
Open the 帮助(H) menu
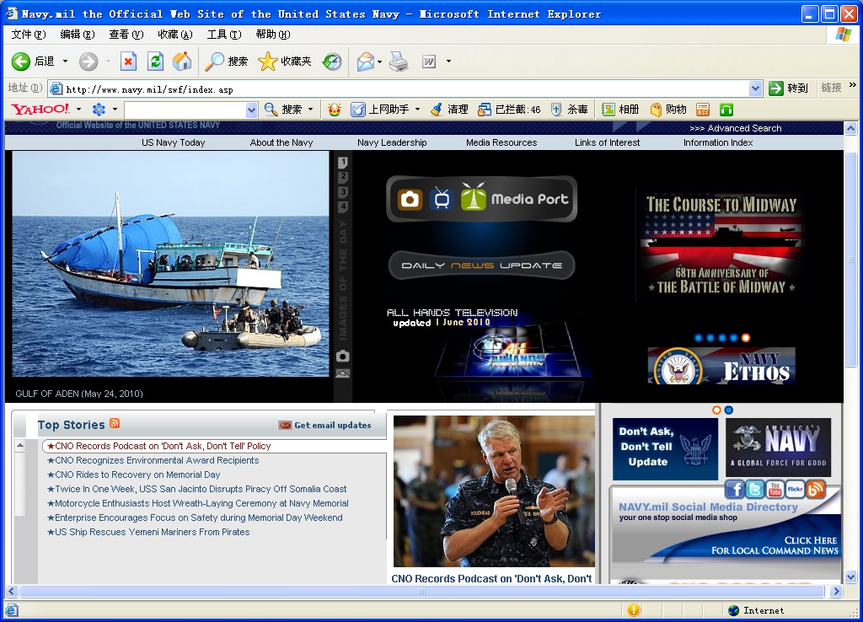pyautogui.click(x=273, y=35)
